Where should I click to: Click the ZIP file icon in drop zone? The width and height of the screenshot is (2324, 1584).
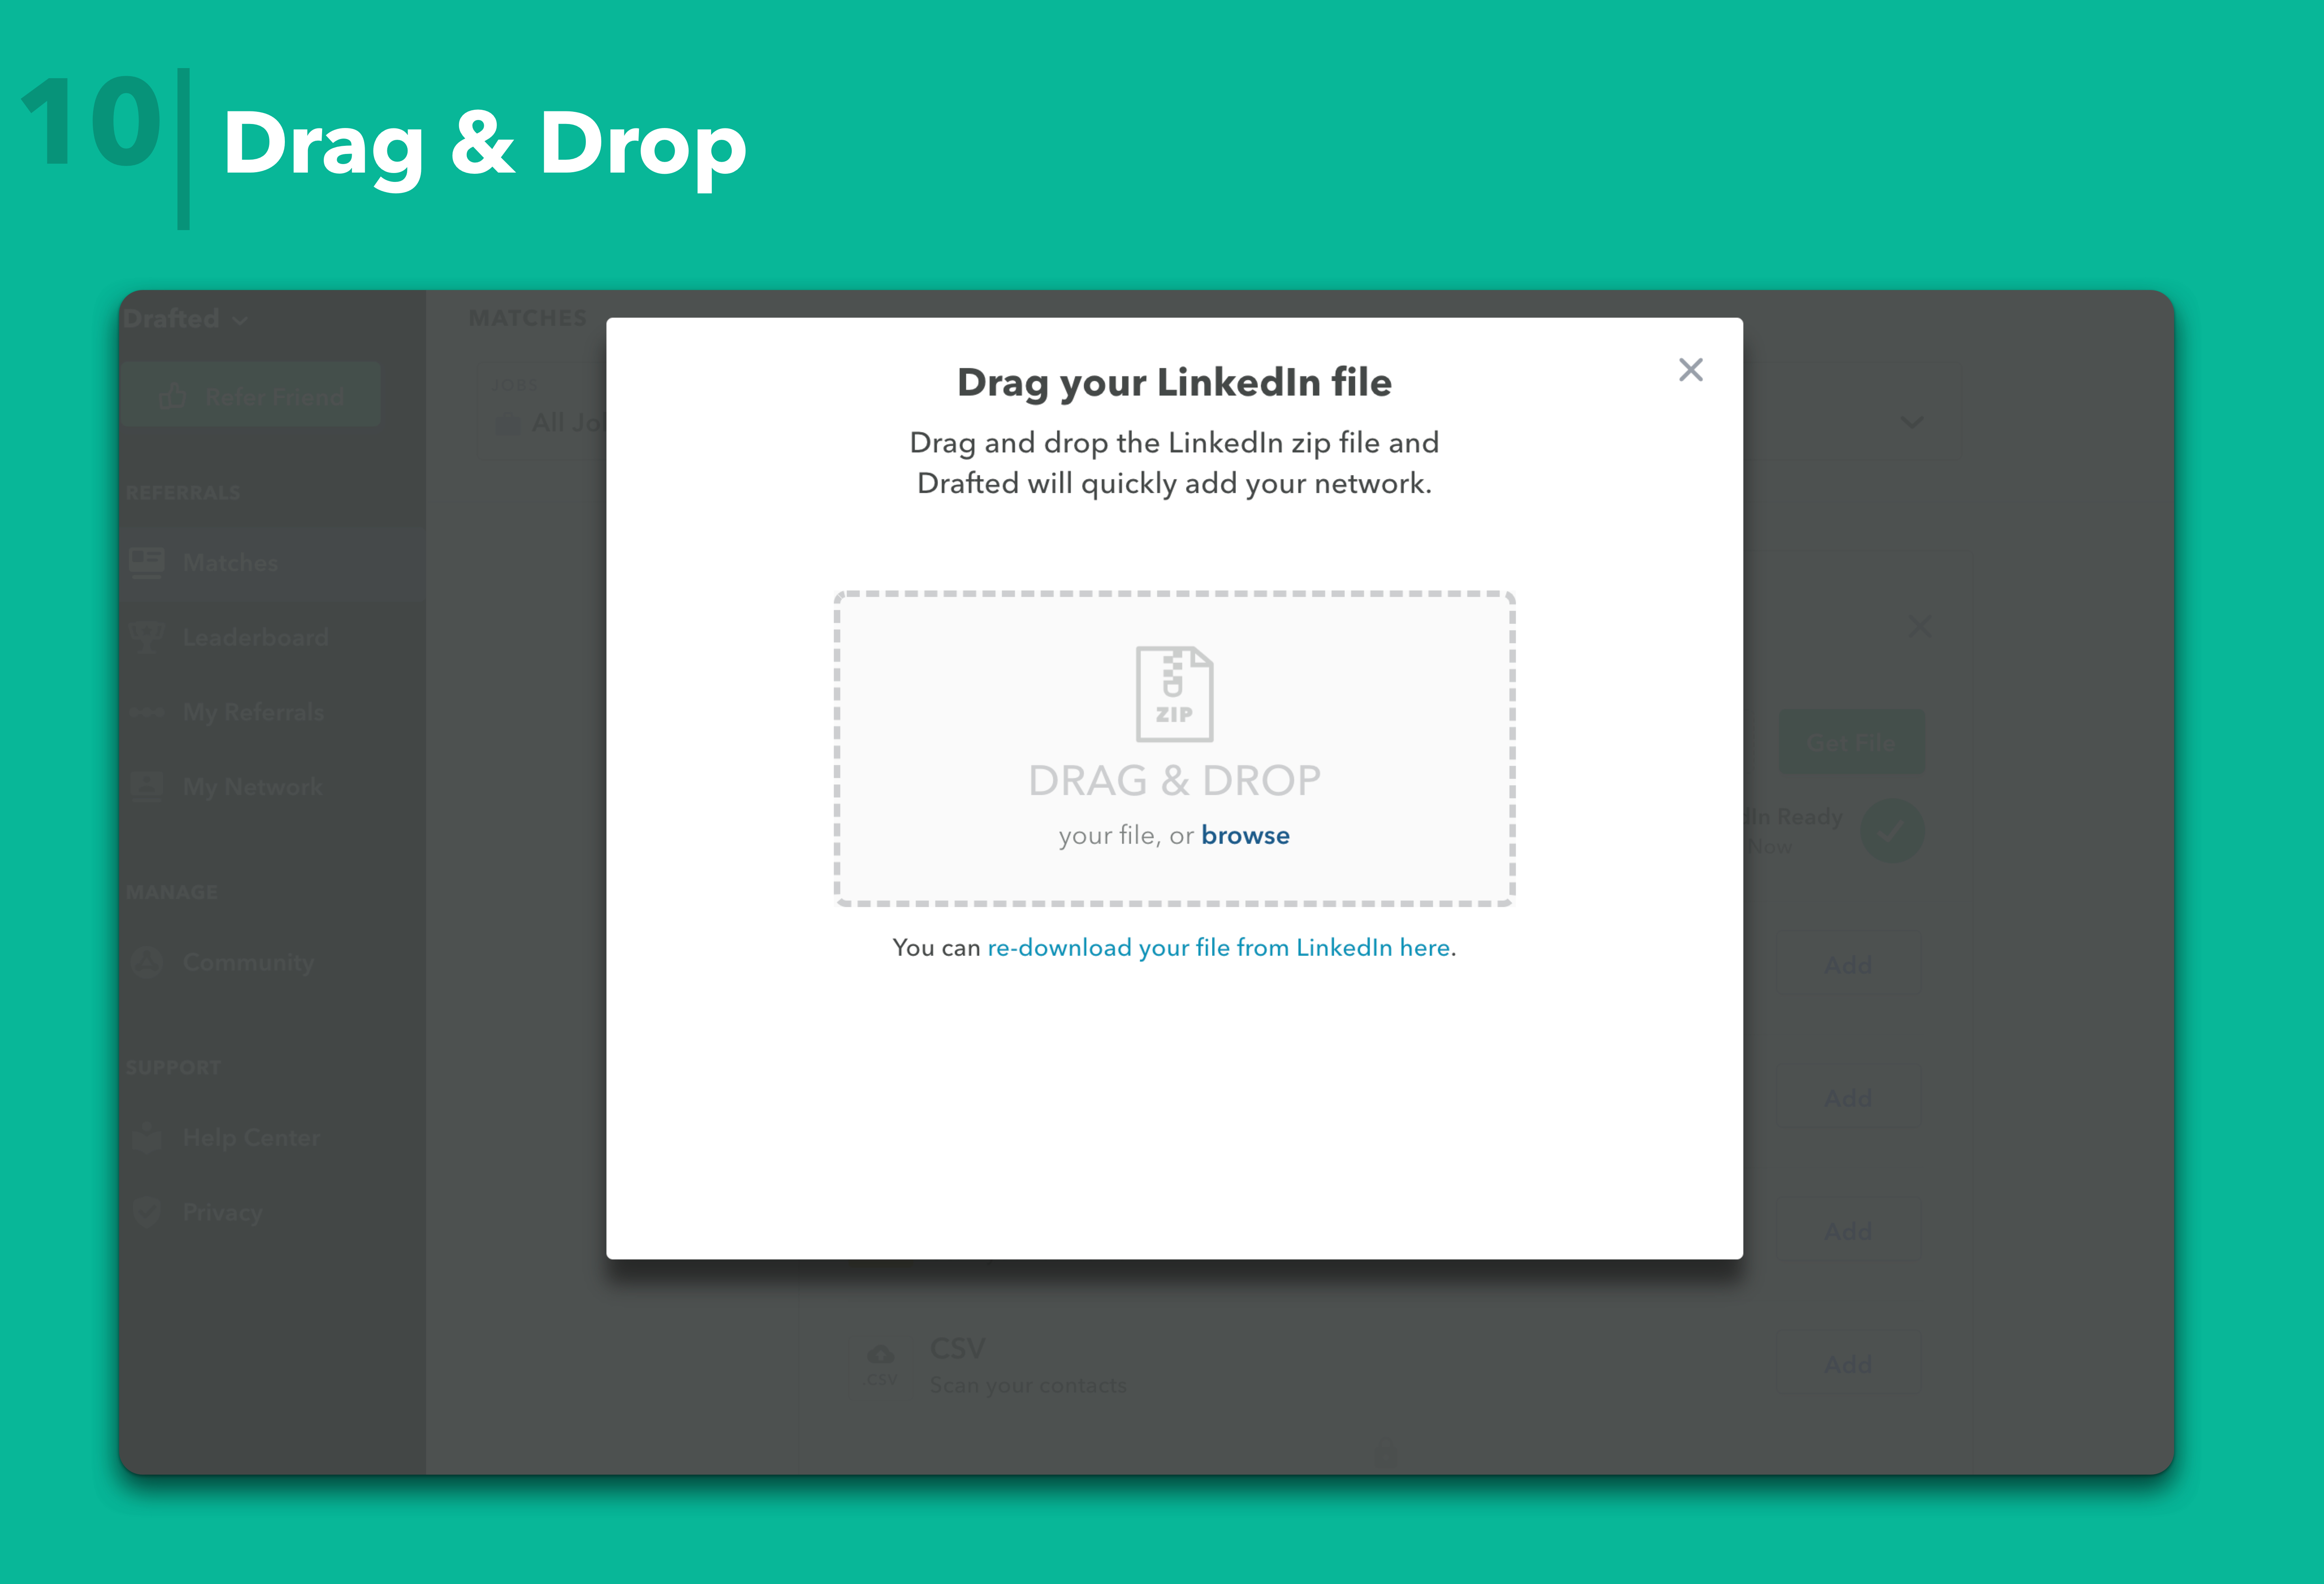(1174, 694)
